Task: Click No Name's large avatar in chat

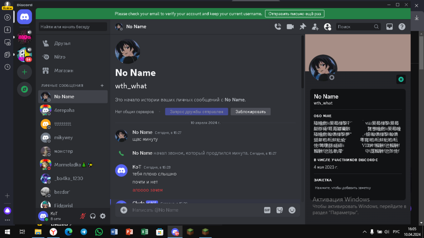Action: coord(127,51)
